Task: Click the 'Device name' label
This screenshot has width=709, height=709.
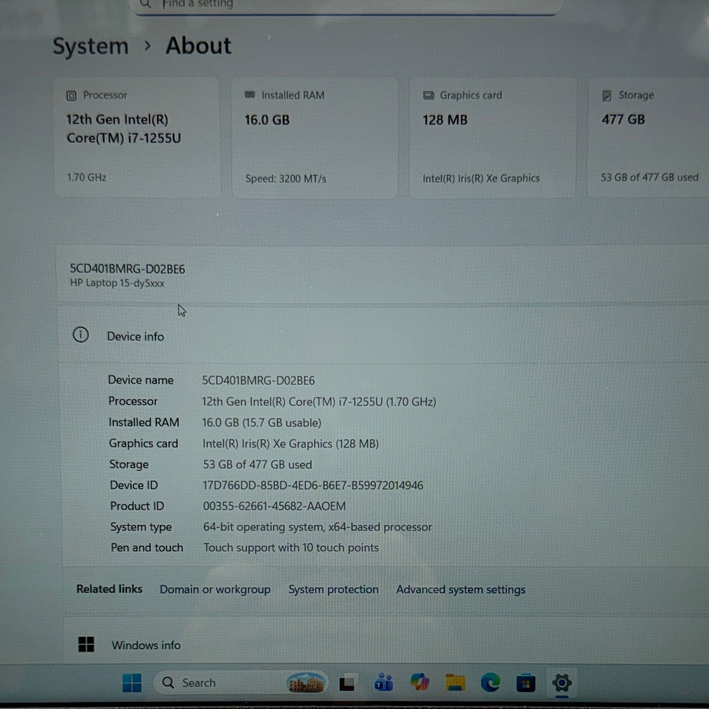Action: [140, 380]
